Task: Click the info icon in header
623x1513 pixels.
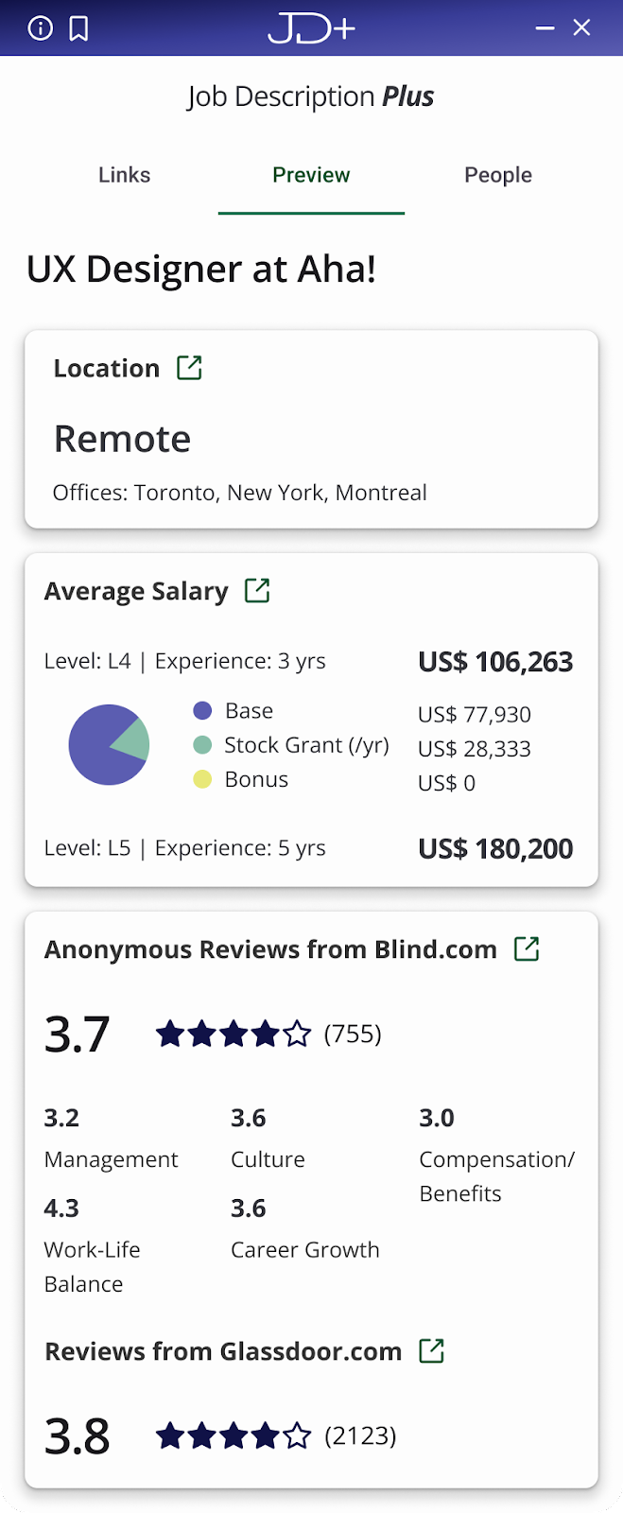Action: [41, 28]
